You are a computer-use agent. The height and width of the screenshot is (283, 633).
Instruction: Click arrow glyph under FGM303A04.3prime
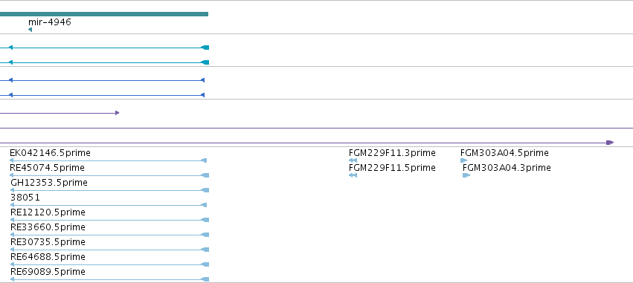466,175
